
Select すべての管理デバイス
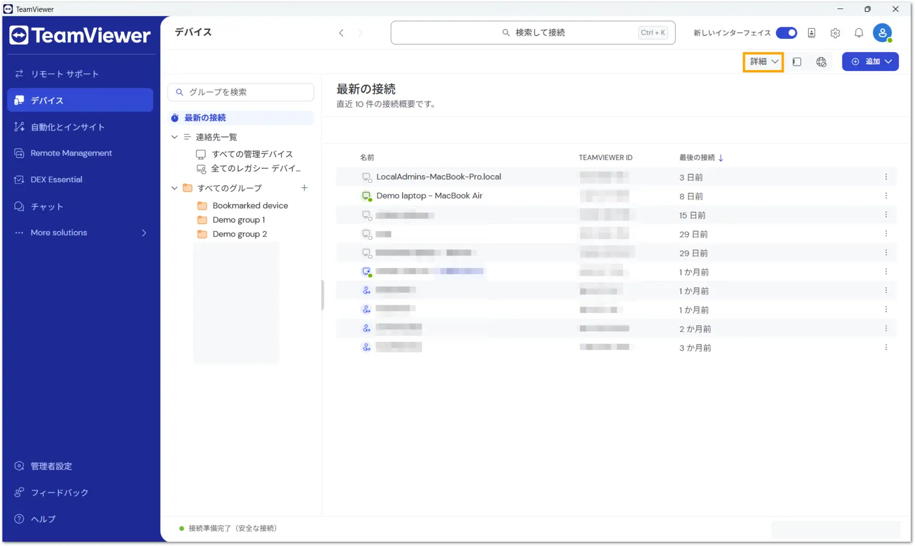tap(244, 154)
